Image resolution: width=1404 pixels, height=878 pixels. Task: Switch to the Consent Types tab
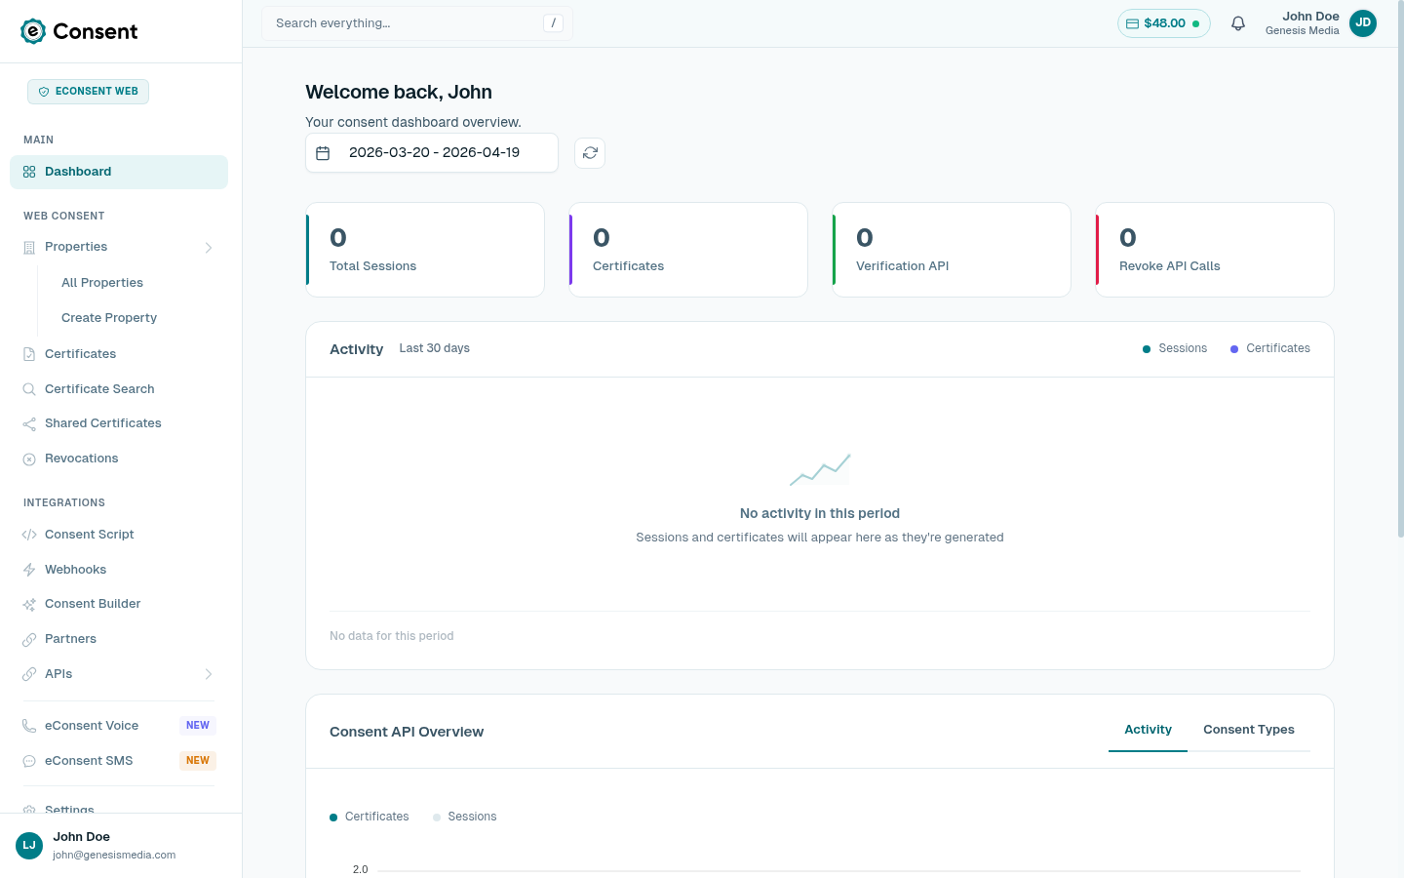[x=1249, y=730]
